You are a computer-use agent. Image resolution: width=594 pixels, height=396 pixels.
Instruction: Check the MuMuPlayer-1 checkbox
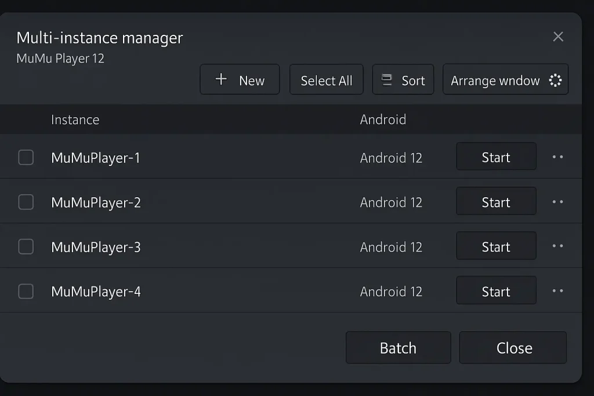coord(26,158)
